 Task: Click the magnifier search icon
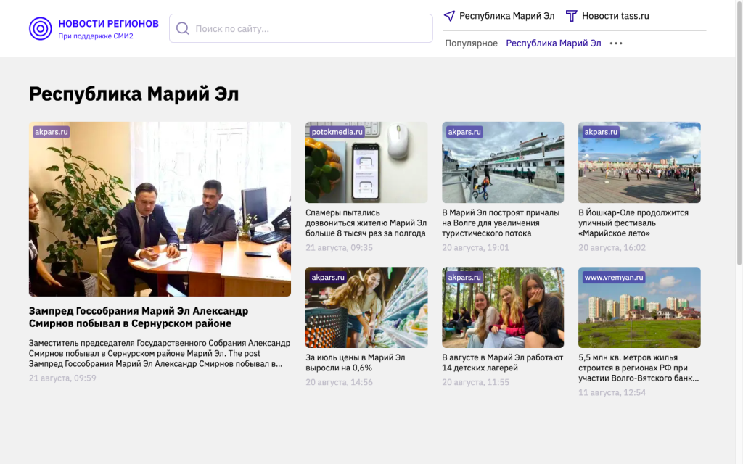(x=182, y=28)
